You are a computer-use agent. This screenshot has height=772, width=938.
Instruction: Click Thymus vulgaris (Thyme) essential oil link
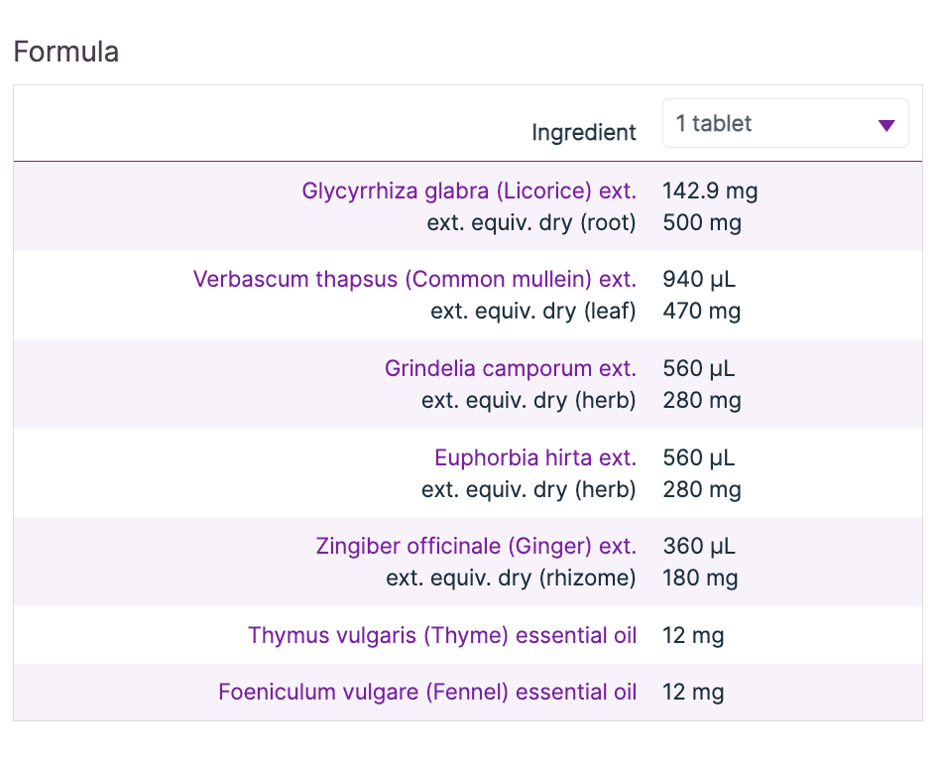(442, 635)
